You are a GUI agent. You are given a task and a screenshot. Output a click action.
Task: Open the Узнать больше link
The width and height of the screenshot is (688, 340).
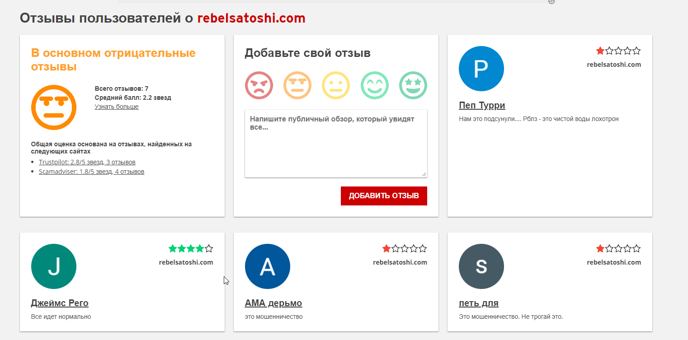[117, 107]
